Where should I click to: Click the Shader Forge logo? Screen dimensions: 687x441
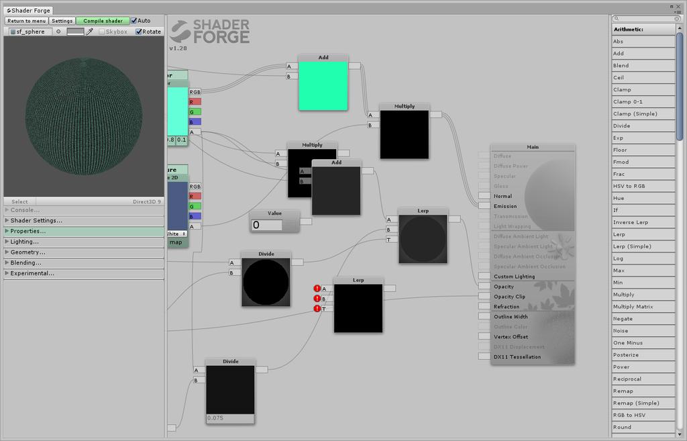click(x=210, y=32)
